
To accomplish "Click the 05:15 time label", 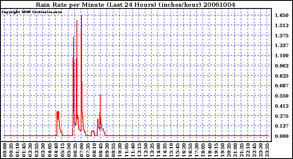I will click(x=62, y=150).
